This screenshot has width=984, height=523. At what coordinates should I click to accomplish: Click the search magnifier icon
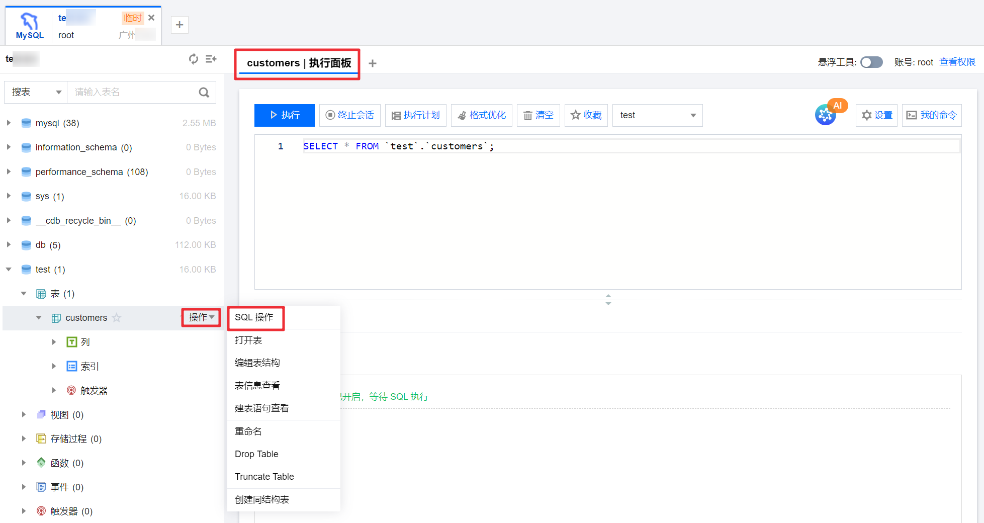point(204,93)
